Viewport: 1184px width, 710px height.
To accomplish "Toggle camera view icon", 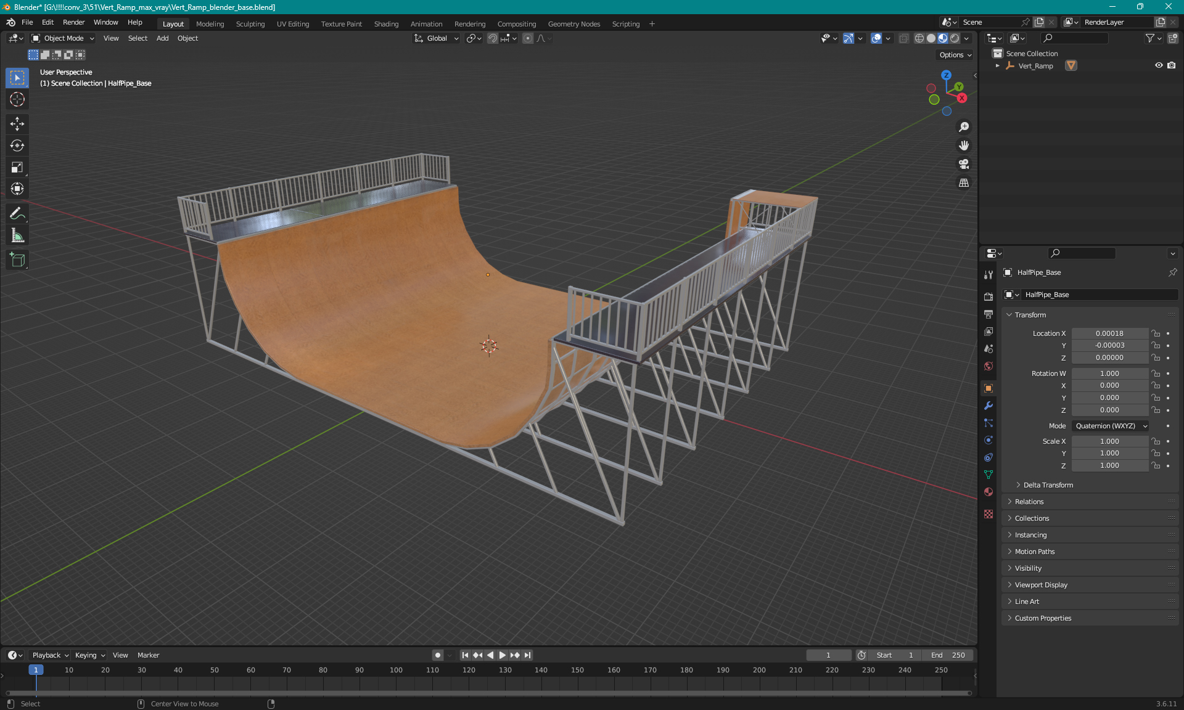I will (x=964, y=164).
